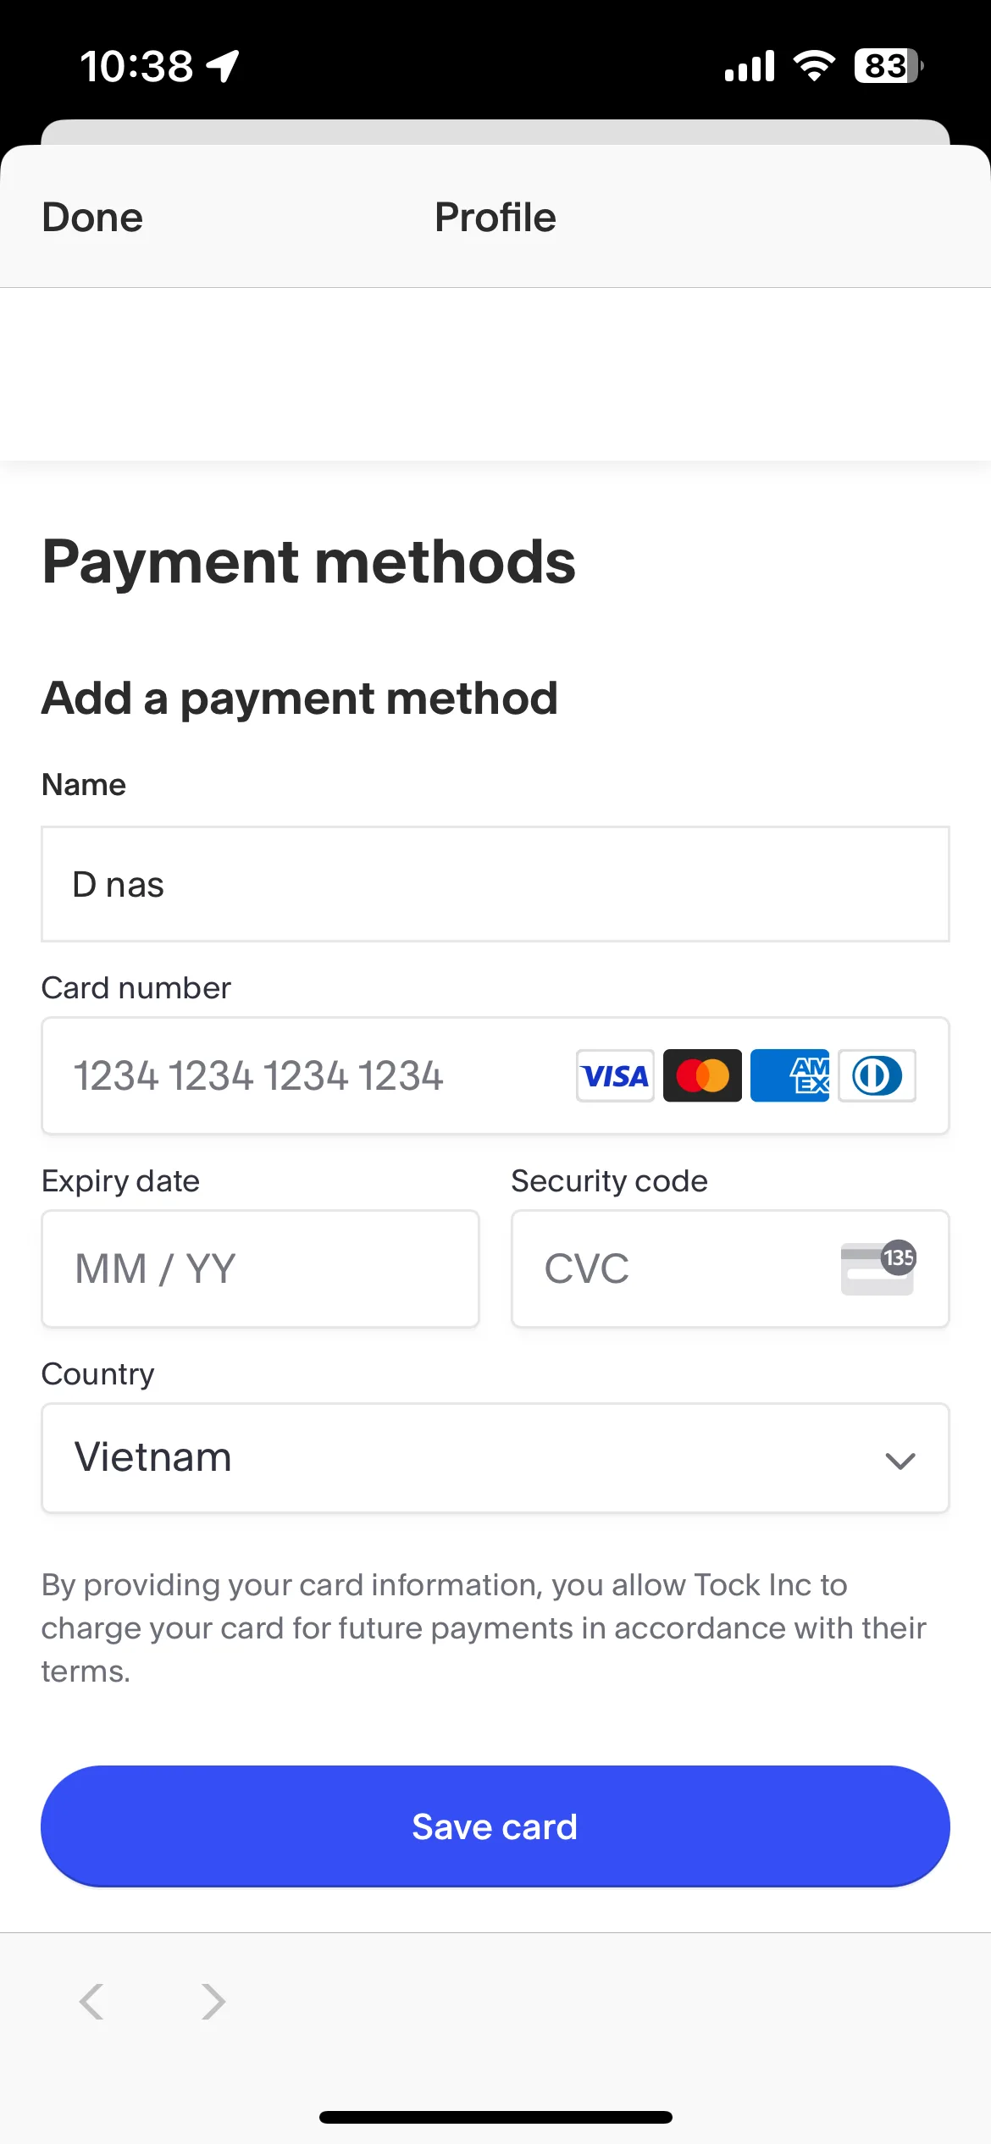Expand the country list via chevron arrow

tap(900, 1461)
